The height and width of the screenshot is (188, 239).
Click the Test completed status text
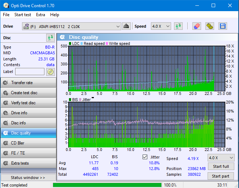coord(14,185)
